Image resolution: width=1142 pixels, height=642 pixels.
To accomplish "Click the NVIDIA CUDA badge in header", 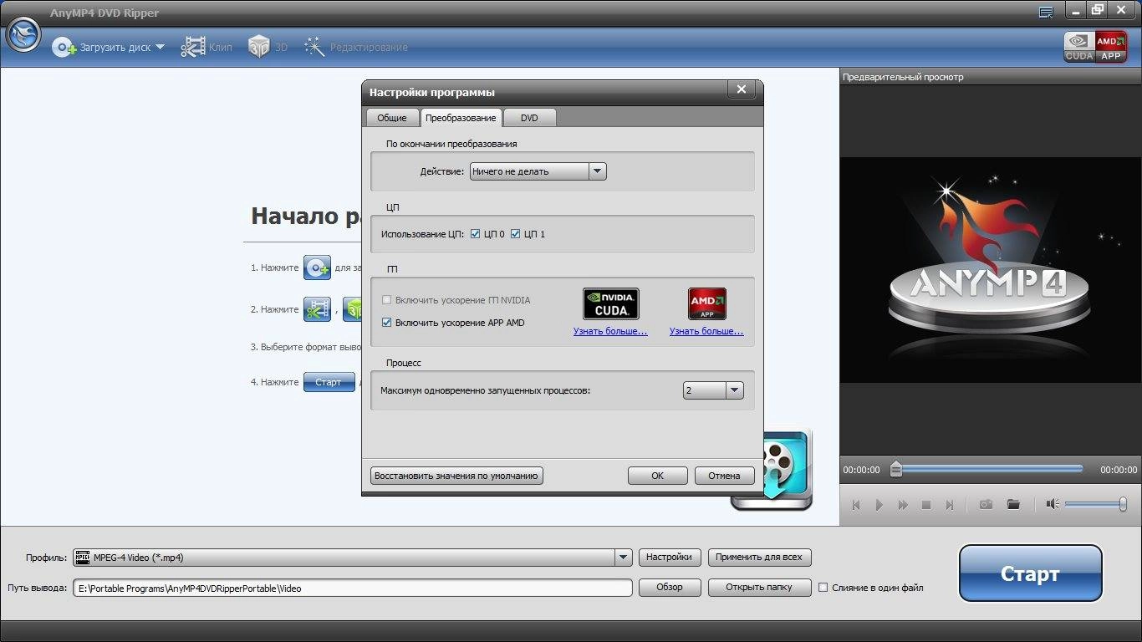I will point(1079,47).
